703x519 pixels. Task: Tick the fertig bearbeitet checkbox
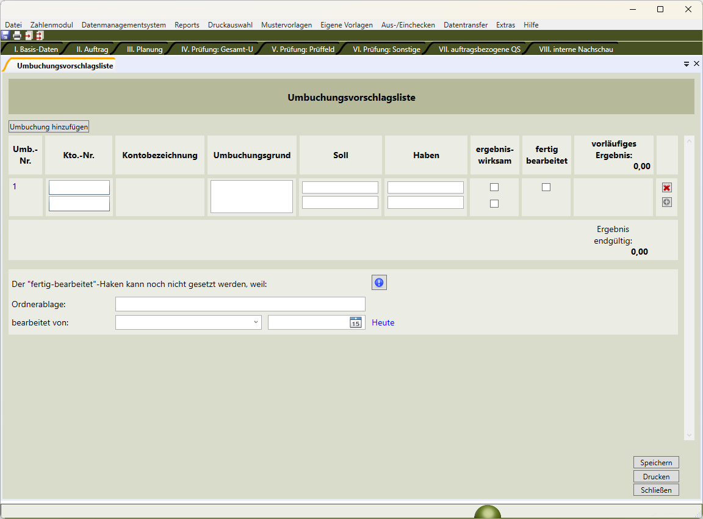click(x=546, y=187)
